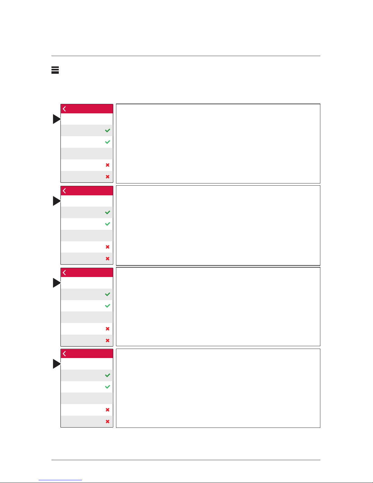Click the underlined link at page bottom
The width and height of the screenshot is (373, 483).
pos(60,480)
